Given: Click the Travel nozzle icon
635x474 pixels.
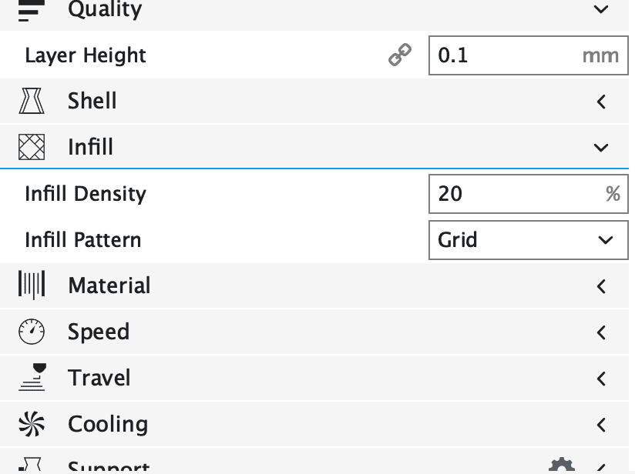Looking at the screenshot, I should (x=32, y=378).
